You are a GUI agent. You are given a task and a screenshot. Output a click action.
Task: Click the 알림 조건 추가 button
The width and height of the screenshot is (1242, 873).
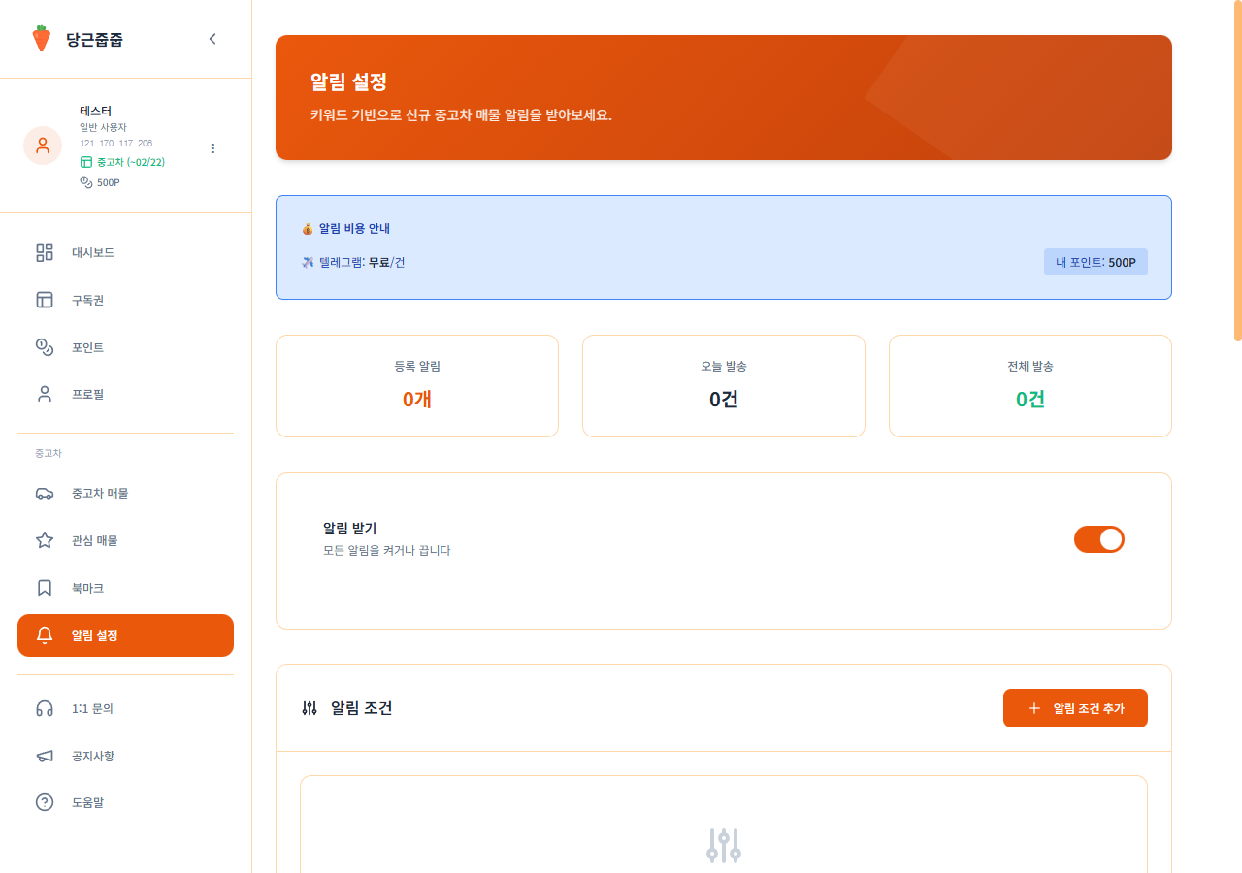1075,708
